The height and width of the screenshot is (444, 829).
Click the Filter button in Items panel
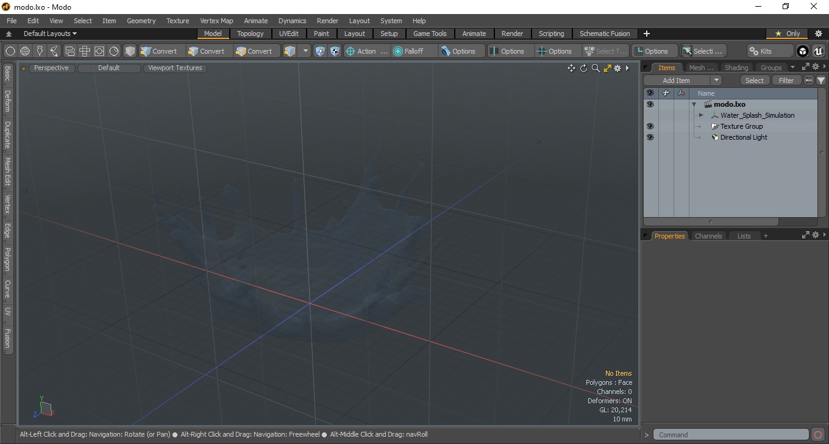pyautogui.click(x=787, y=81)
